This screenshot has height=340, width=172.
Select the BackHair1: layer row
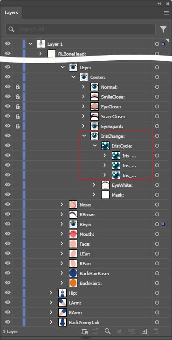[86, 283]
